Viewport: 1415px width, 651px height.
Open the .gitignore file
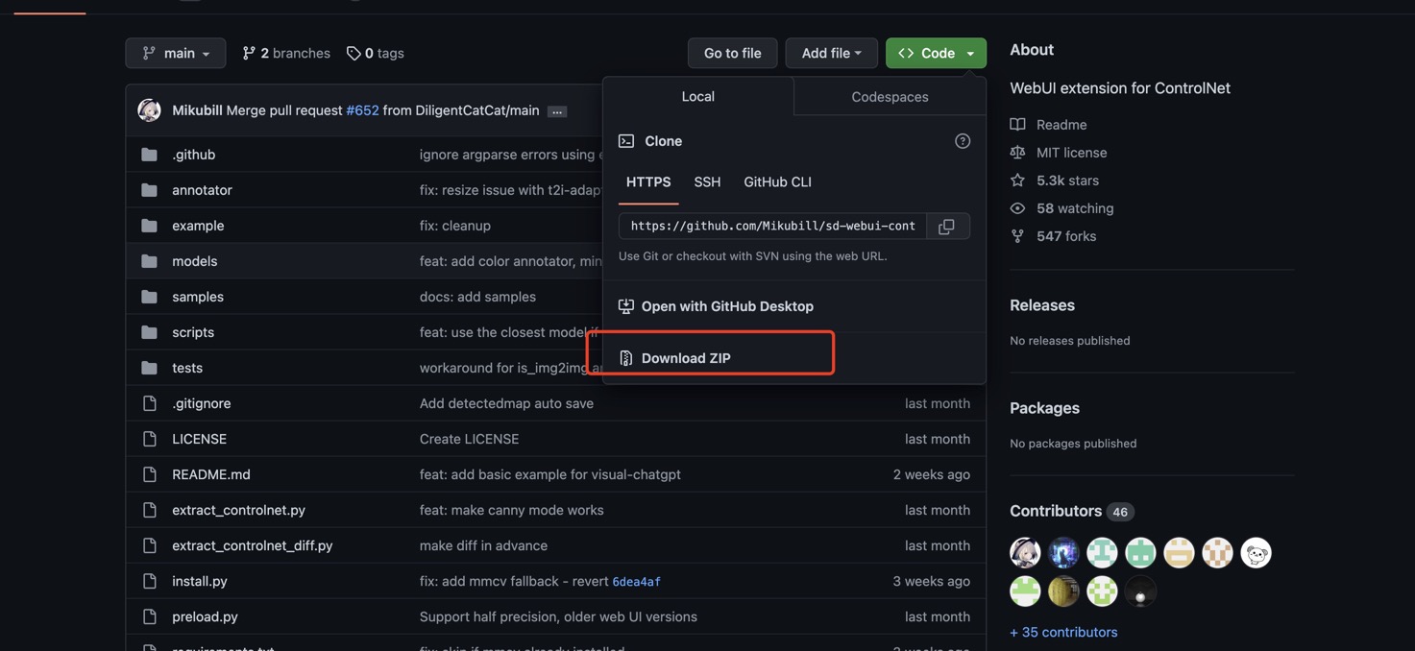pyautogui.click(x=201, y=403)
